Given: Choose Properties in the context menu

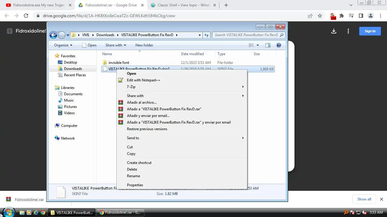Looking at the screenshot, I should point(182,185).
